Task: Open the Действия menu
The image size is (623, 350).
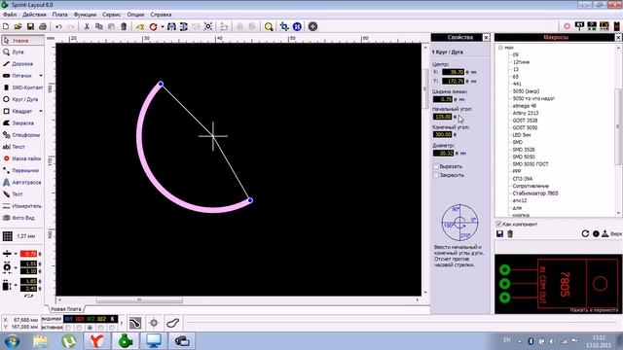Action: 34,15
